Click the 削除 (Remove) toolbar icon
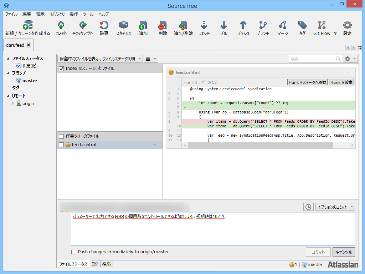Image resolution: width=365 pixels, height=274 pixels. tap(163, 25)
